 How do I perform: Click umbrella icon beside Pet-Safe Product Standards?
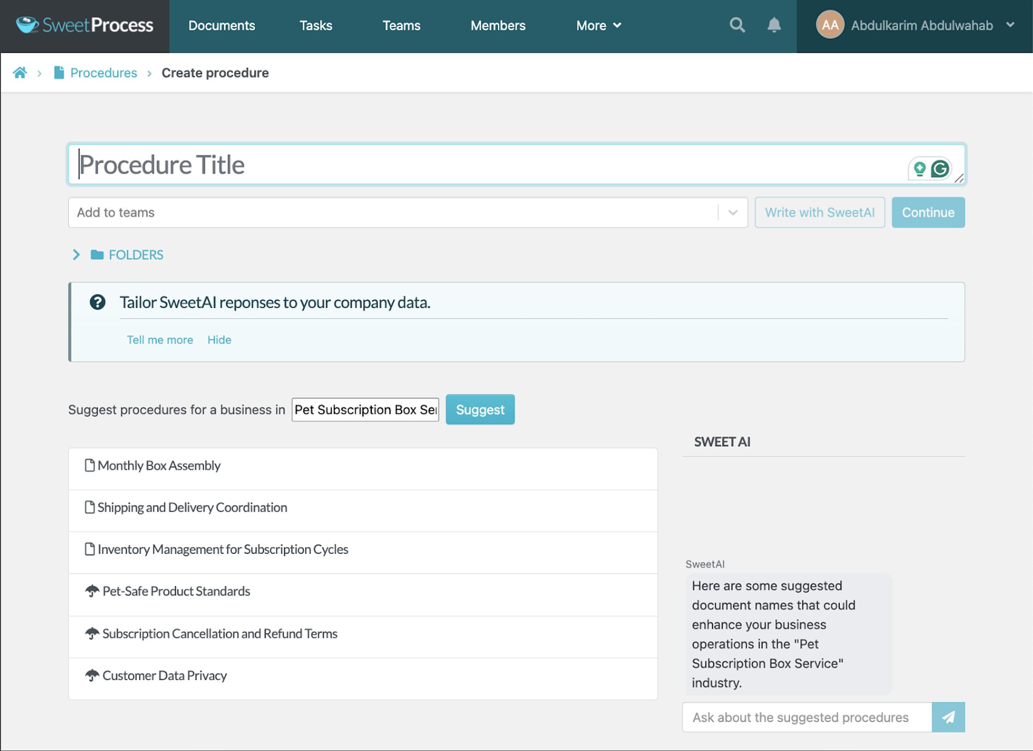tap(92, 591)
